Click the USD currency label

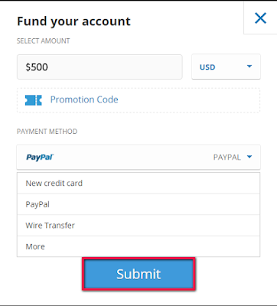point(207,67)
